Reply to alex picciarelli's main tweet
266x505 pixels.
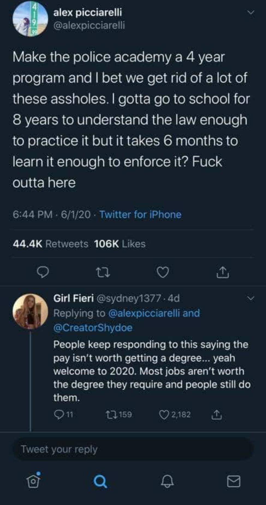(43, 272)
